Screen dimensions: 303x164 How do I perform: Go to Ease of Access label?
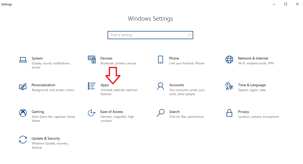point(112,112)
